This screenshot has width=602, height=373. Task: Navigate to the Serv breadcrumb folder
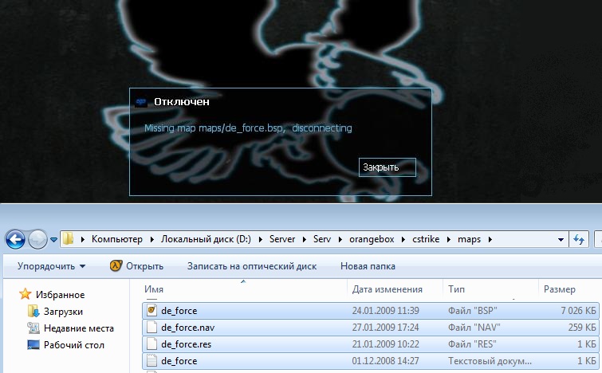coord(322,239)
